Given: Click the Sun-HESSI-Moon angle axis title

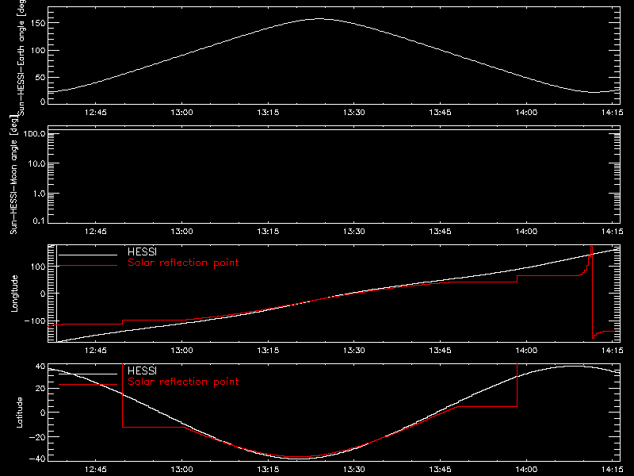Looking at the screenshot, I should coord(13,175).
